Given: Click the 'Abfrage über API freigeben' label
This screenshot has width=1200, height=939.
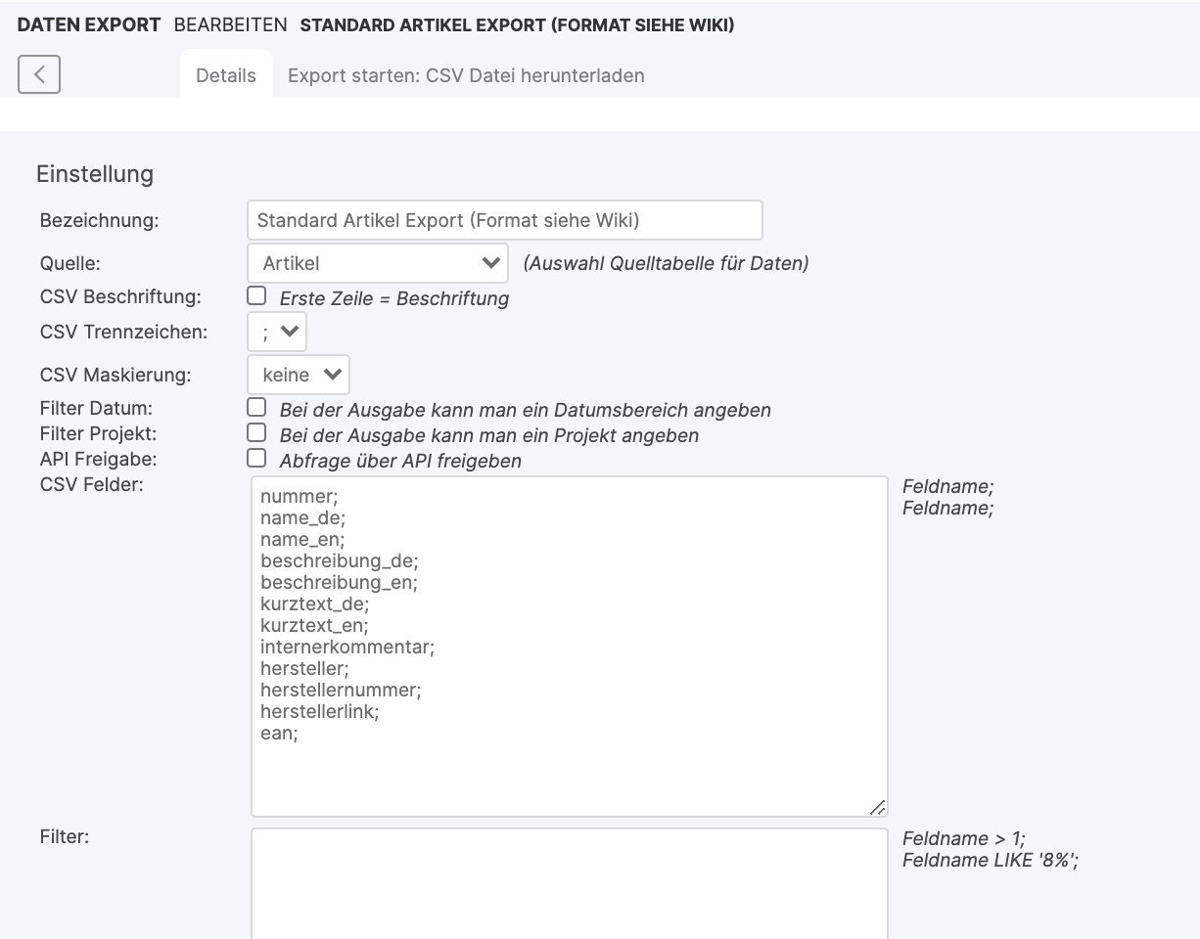Looking at the screenshot, I should (400, 461).
